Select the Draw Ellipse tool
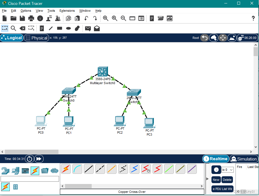This screenshot has width=259, height=196. coord(68,28)
